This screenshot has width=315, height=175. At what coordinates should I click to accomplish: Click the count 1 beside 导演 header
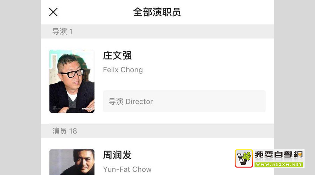tap(71, 31)
